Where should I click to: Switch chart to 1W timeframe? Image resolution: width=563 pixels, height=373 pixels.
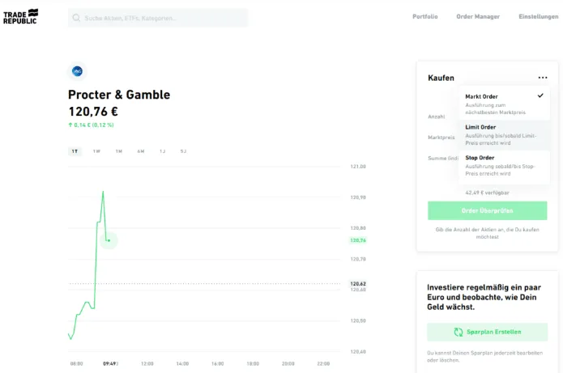[96, 151]
